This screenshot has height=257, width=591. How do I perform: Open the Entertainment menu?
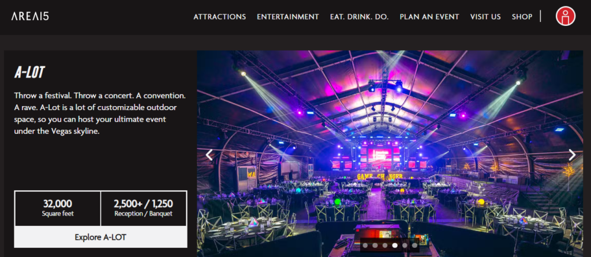coord(288,17)
